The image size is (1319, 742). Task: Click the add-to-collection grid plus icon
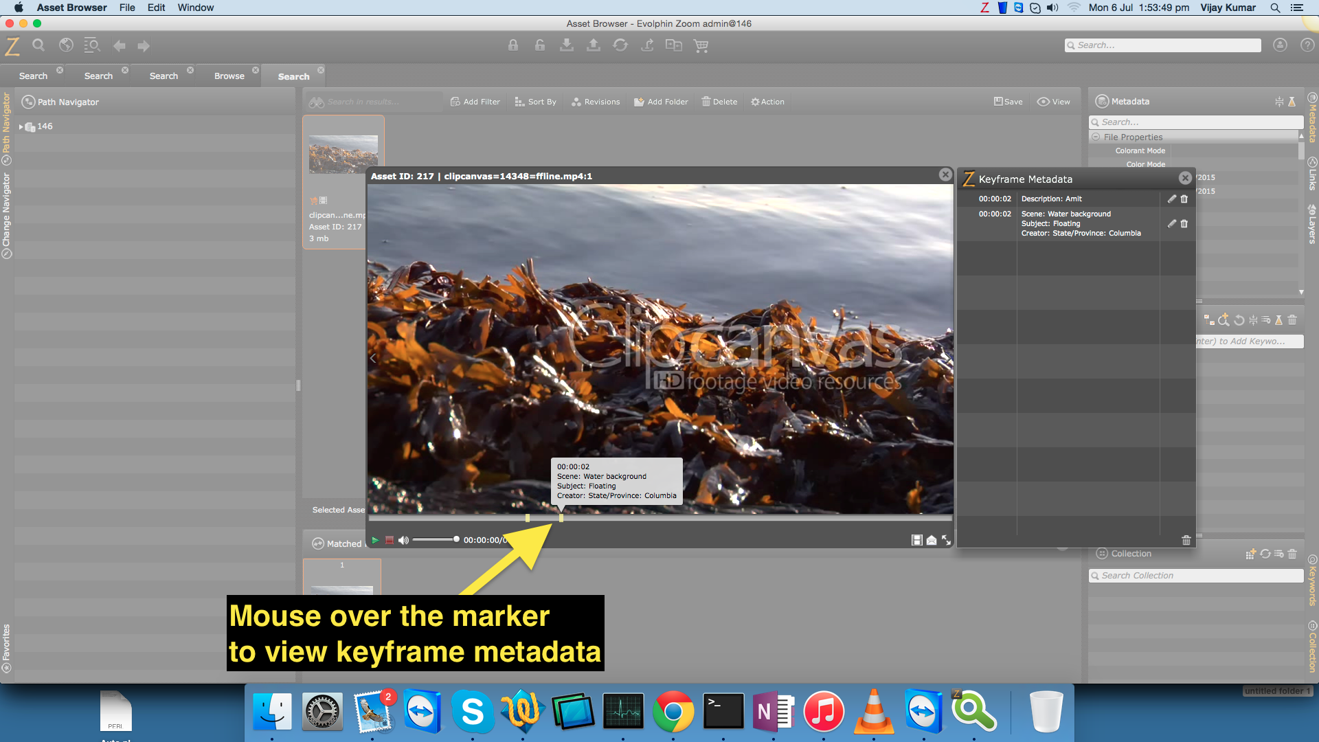point(1251,554)
